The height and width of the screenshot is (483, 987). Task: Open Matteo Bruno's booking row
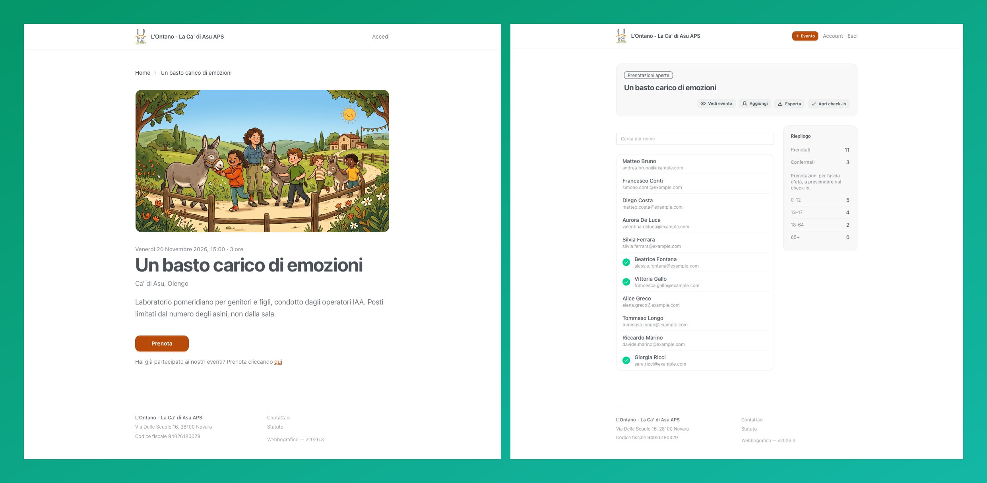coord(695,164)
